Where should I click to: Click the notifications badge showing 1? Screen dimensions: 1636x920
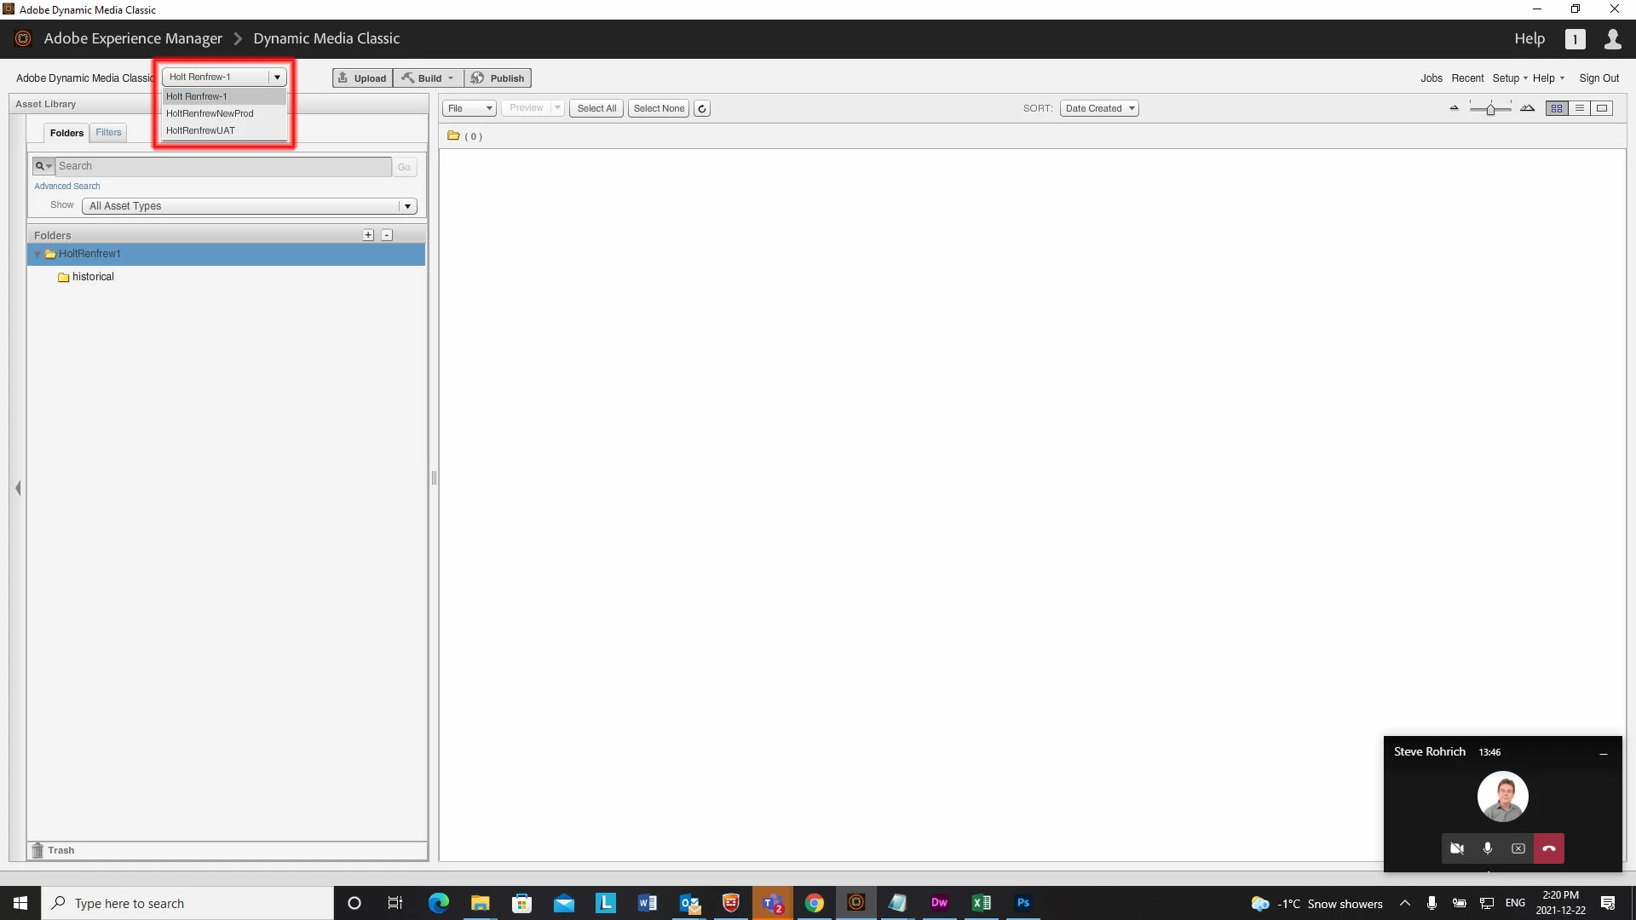pyautogui.click(x=1575, y=39)
